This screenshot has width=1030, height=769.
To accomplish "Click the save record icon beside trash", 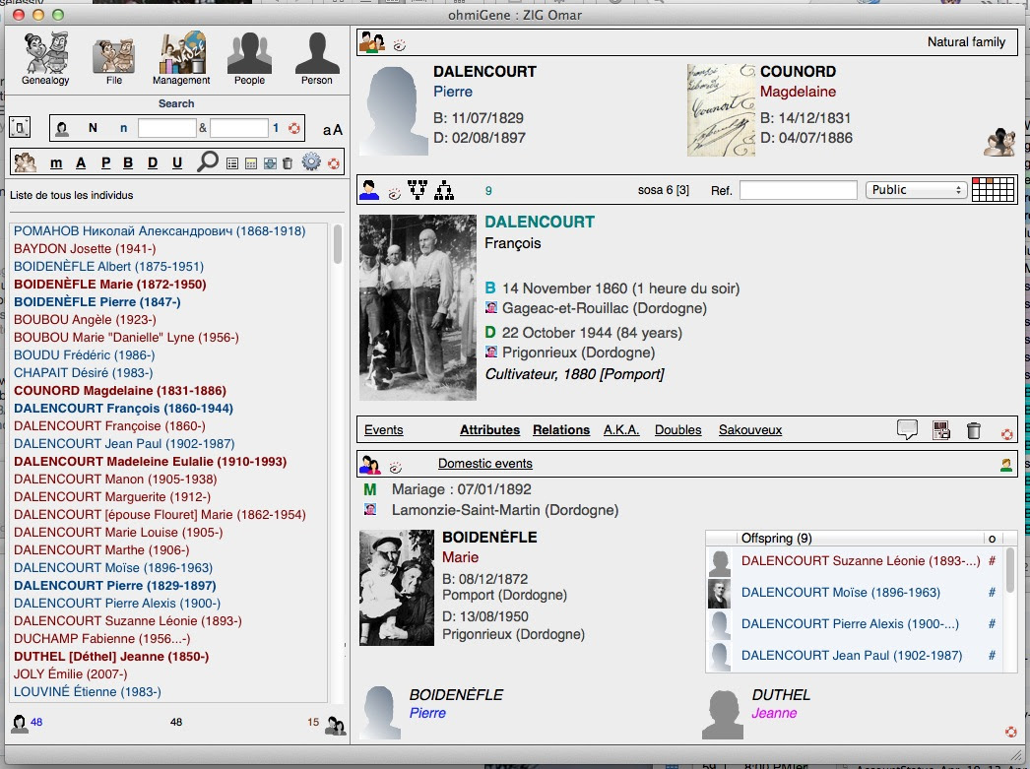I will (x=941, y=431).
